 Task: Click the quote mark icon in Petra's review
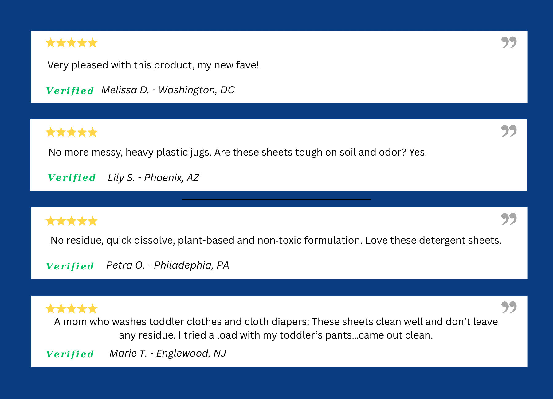tap(509, 219)
